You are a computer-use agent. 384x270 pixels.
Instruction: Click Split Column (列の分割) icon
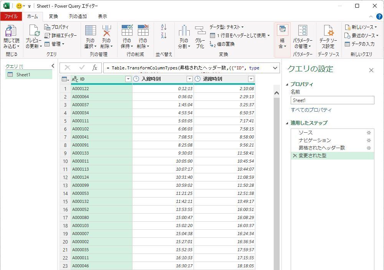tap(184, 31)
